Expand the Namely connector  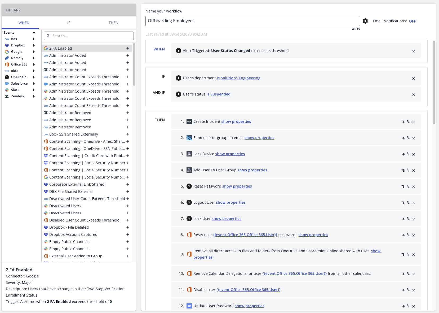point(34,58)
